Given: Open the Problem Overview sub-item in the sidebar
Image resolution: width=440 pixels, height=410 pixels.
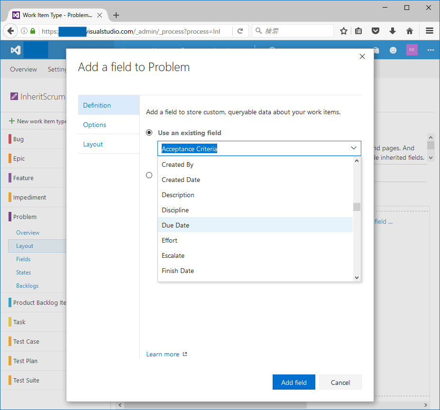Looking at the screenshot, I should click(27, 232).
